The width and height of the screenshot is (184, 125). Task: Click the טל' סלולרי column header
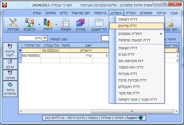coord(31,45)
